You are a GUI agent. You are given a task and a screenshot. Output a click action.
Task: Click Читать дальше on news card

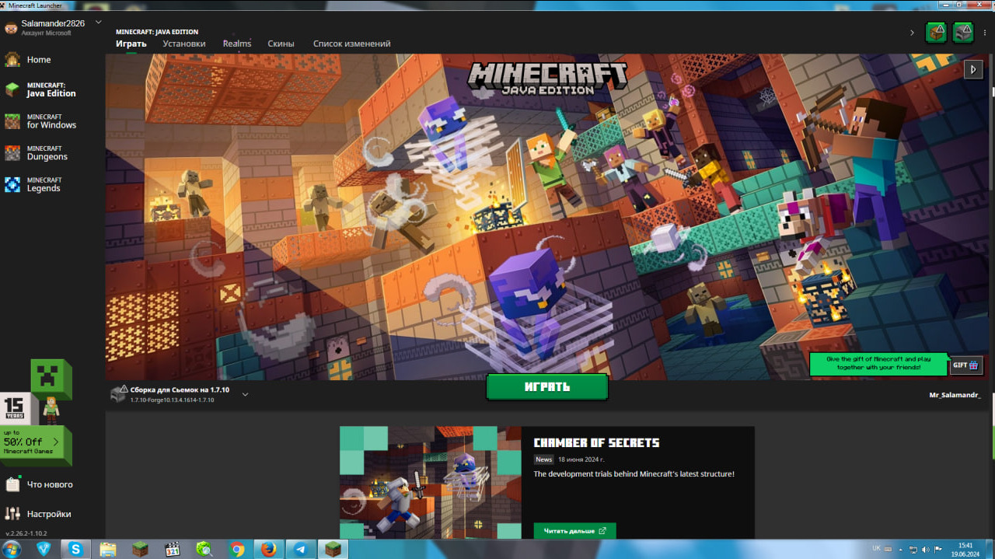pos(574,531)
